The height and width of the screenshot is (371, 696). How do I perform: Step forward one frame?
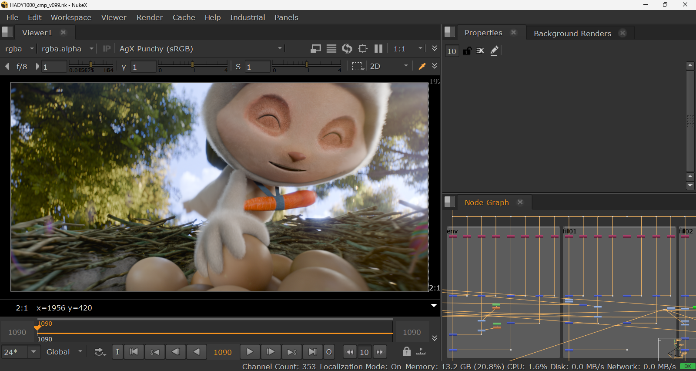pos(271,352)
